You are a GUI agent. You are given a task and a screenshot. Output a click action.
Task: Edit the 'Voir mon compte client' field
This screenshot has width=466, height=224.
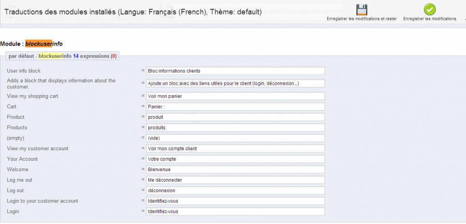coord(235,148)
